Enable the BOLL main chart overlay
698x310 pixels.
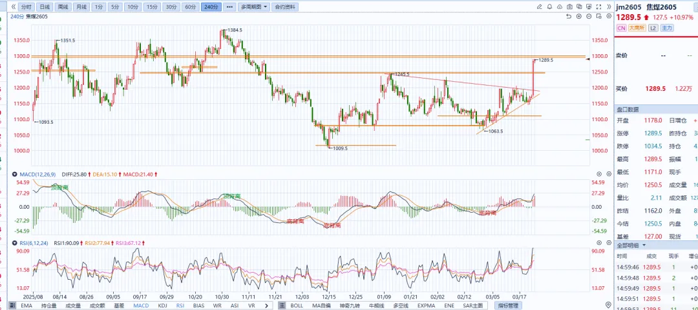297,305
